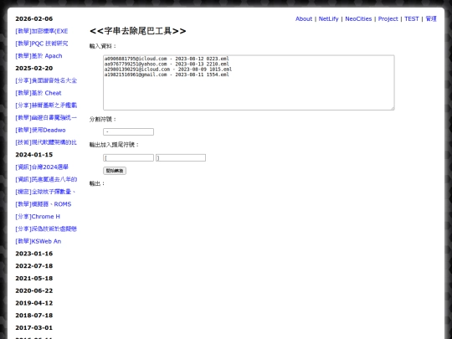
Task: Click the a0906881795@icloud.com line in textarea
Action: pyautogui.click(x=167, y=59)
